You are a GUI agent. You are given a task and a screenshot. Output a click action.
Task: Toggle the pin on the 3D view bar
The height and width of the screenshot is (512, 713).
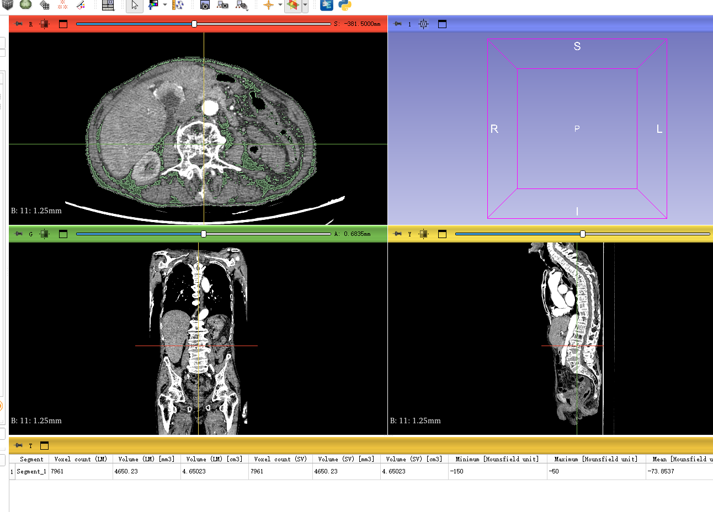[397, 24]
